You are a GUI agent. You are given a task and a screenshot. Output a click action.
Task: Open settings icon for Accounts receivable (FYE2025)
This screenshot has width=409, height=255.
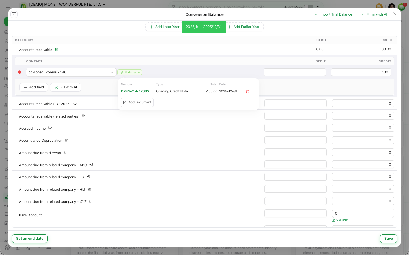tap(75, 104)
